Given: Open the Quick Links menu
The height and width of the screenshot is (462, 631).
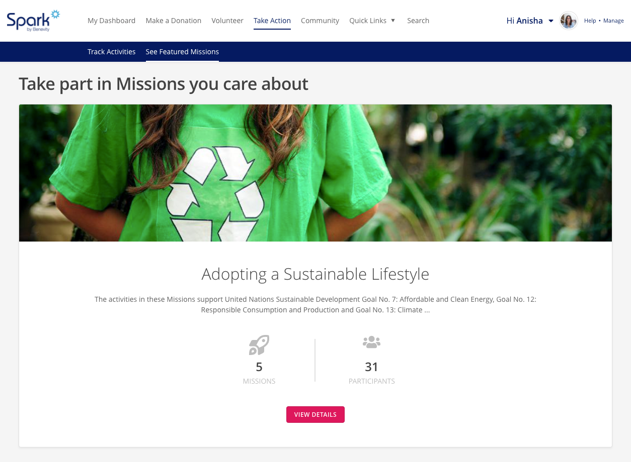Looking at the screenshot, I should [368, 21].
